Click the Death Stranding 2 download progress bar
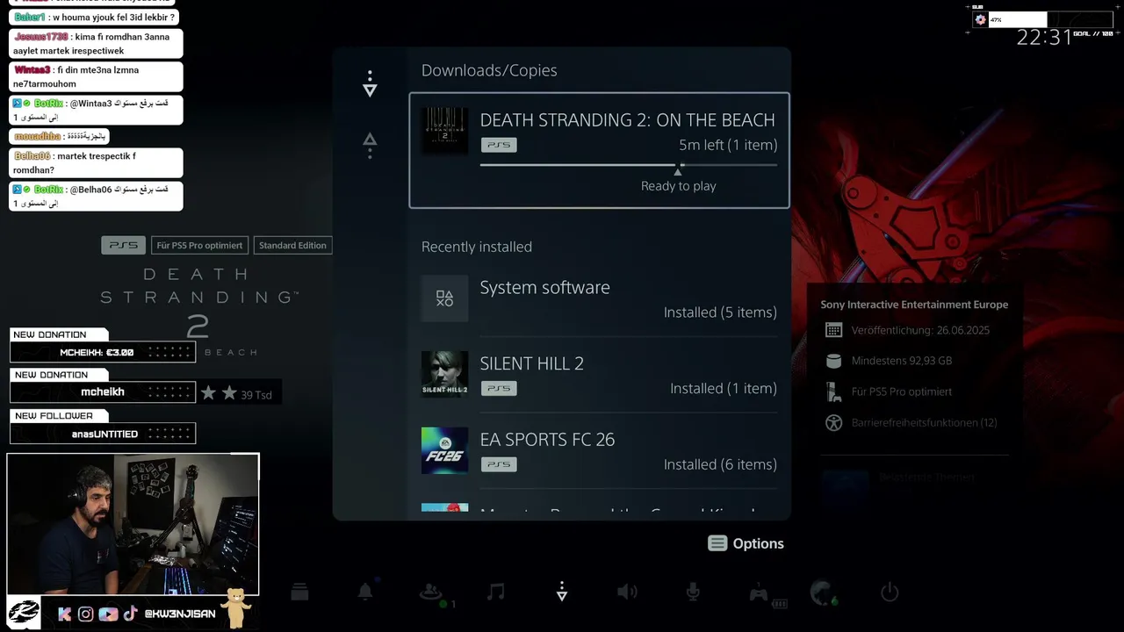The image size is (1124, 632). click(629, 164)
